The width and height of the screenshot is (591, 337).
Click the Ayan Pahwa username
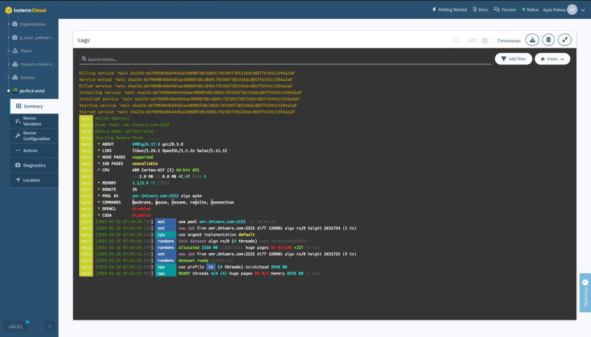(x=554, y=10)
